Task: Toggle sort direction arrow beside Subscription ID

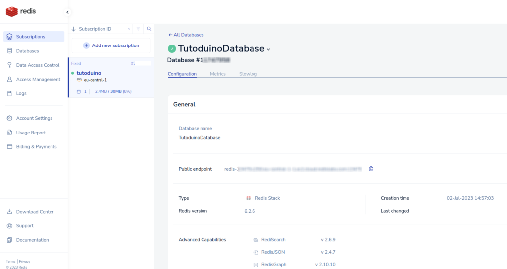Action: point(73,29)
